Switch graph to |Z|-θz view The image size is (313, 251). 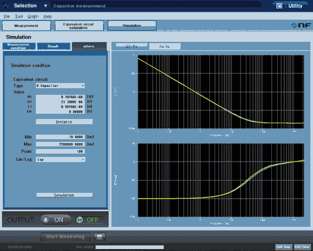click(x=132, y=46)
